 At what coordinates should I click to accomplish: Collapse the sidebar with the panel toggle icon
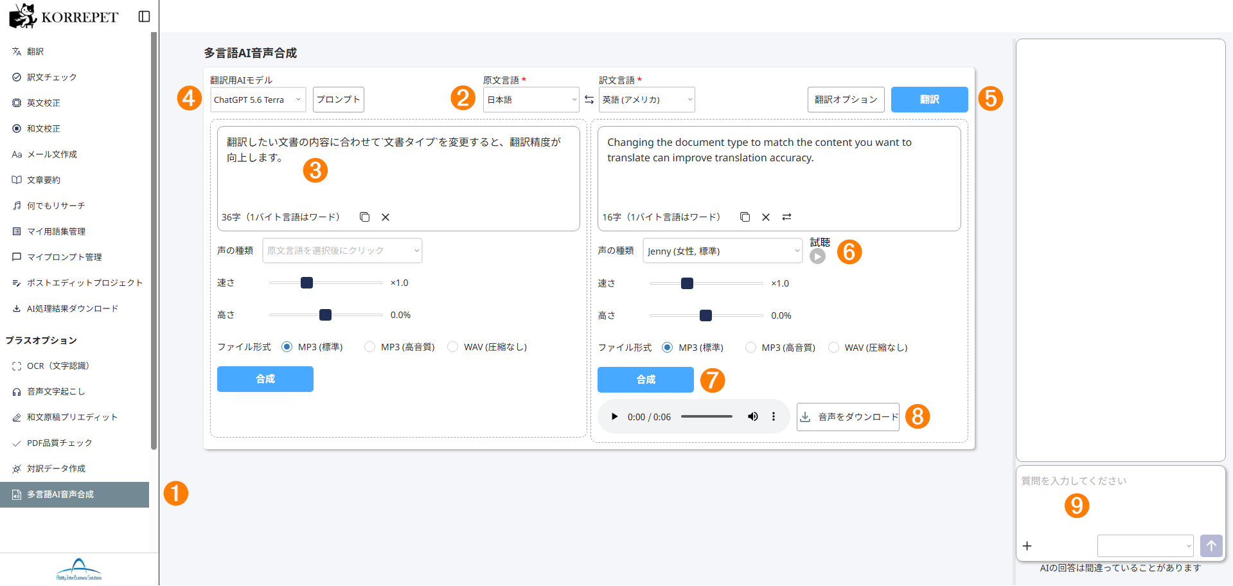[144, 17]
